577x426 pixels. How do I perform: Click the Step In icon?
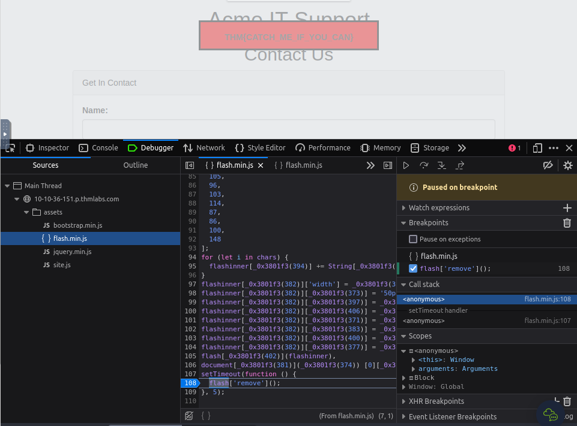pos(441,165)
